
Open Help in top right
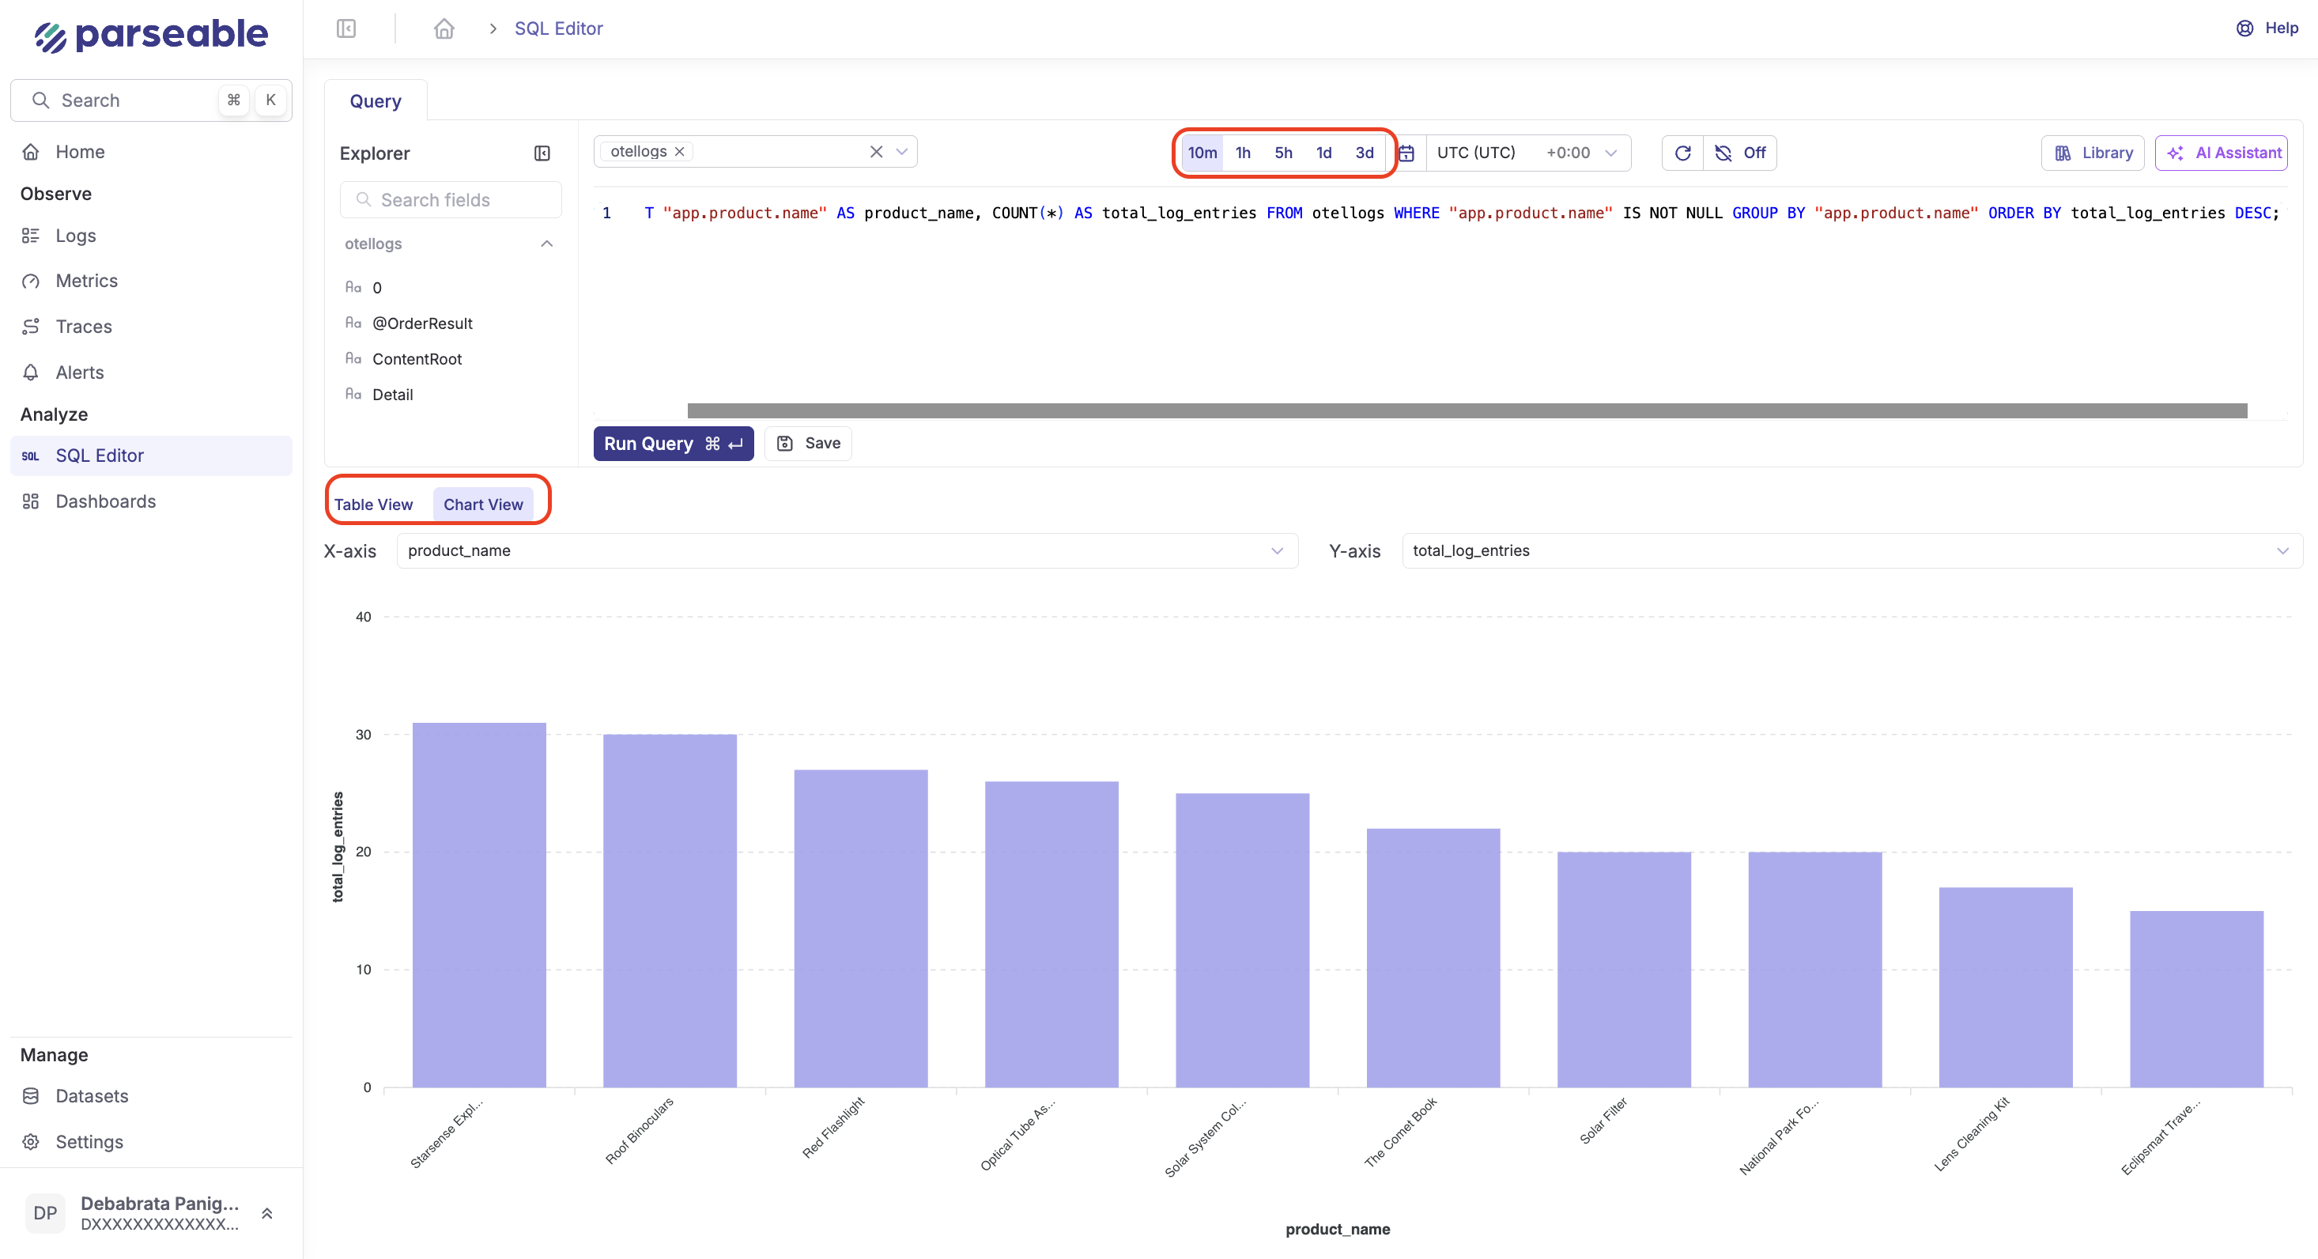click(x=2267, y=28)
